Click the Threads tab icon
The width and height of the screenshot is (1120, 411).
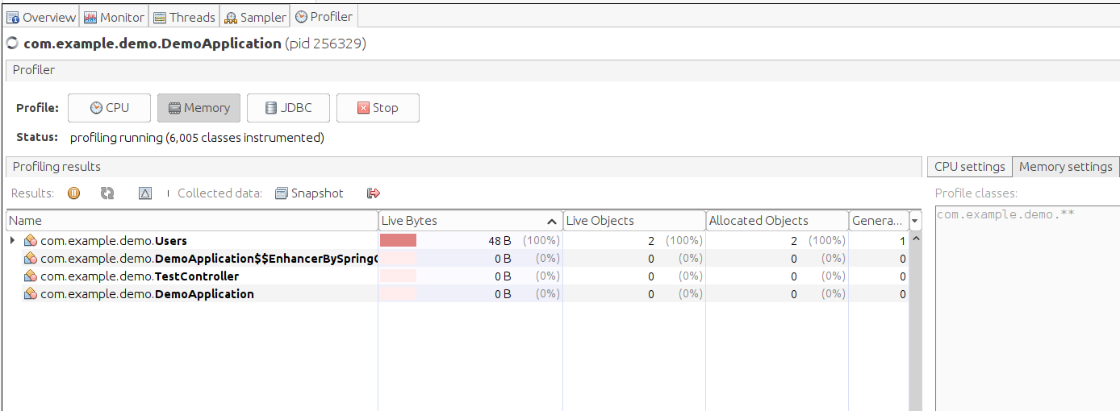[x=160, y=17]
